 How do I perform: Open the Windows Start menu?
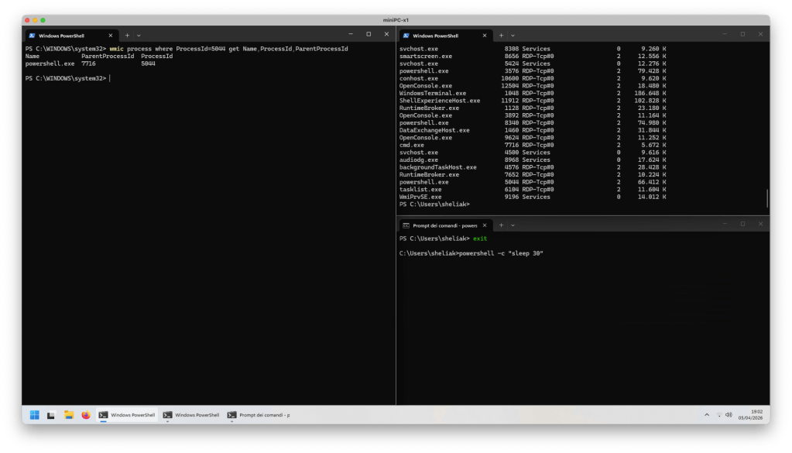coord(35,415)
